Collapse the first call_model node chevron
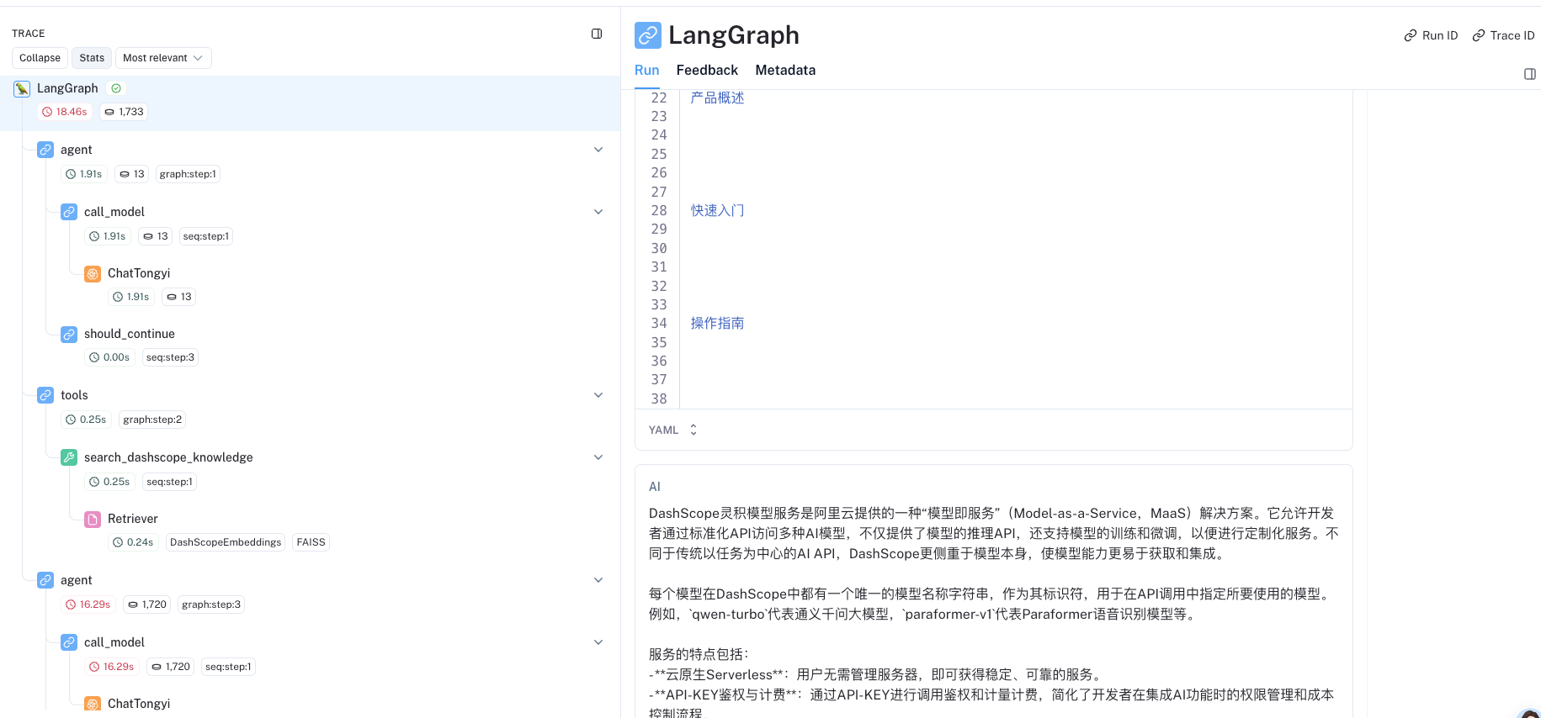1541x718 pixels. pos(598,212)
